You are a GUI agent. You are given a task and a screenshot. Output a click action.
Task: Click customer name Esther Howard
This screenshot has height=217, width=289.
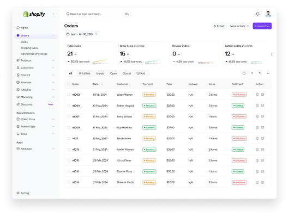tap(125, 106)
